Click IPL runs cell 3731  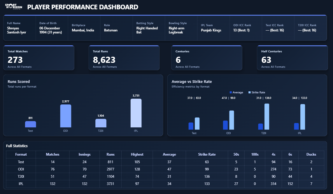click(x=111, y=184)
